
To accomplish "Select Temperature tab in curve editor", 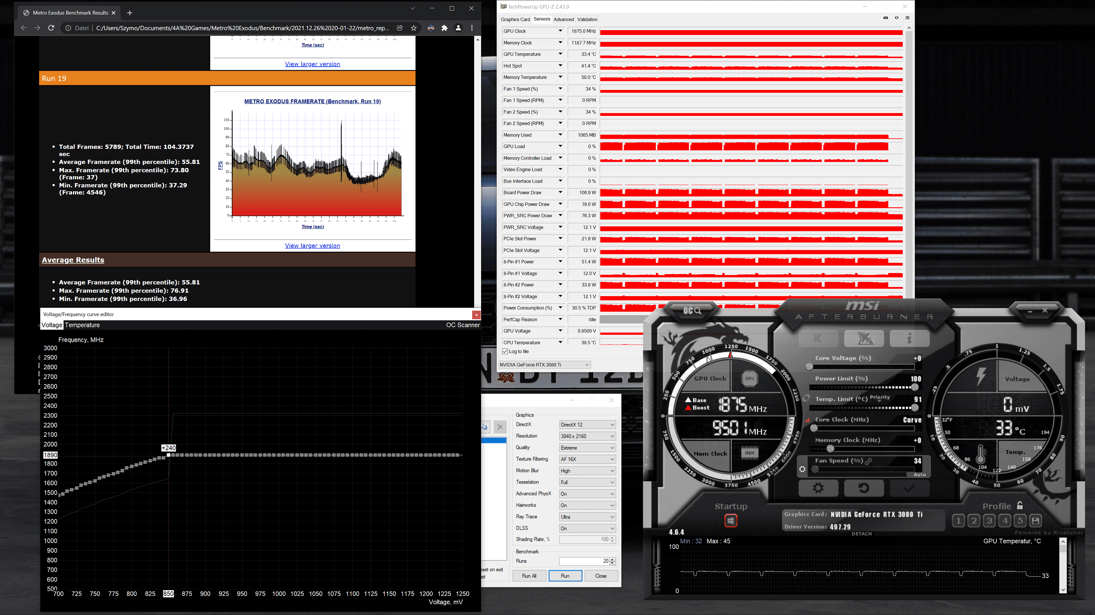I will point(82,325).
